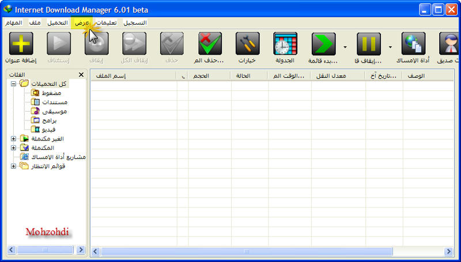Click the Delete (حذف) toolbar icon
The height and width of the screenshot is (262, 461).
[172, 43]
